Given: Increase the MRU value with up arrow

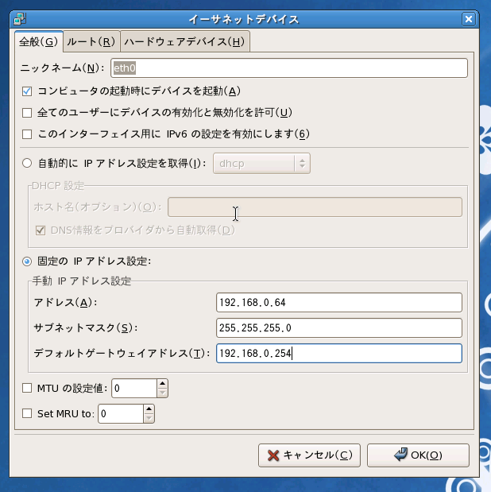Looking at the screenshot, I should [x=149, y=409].
